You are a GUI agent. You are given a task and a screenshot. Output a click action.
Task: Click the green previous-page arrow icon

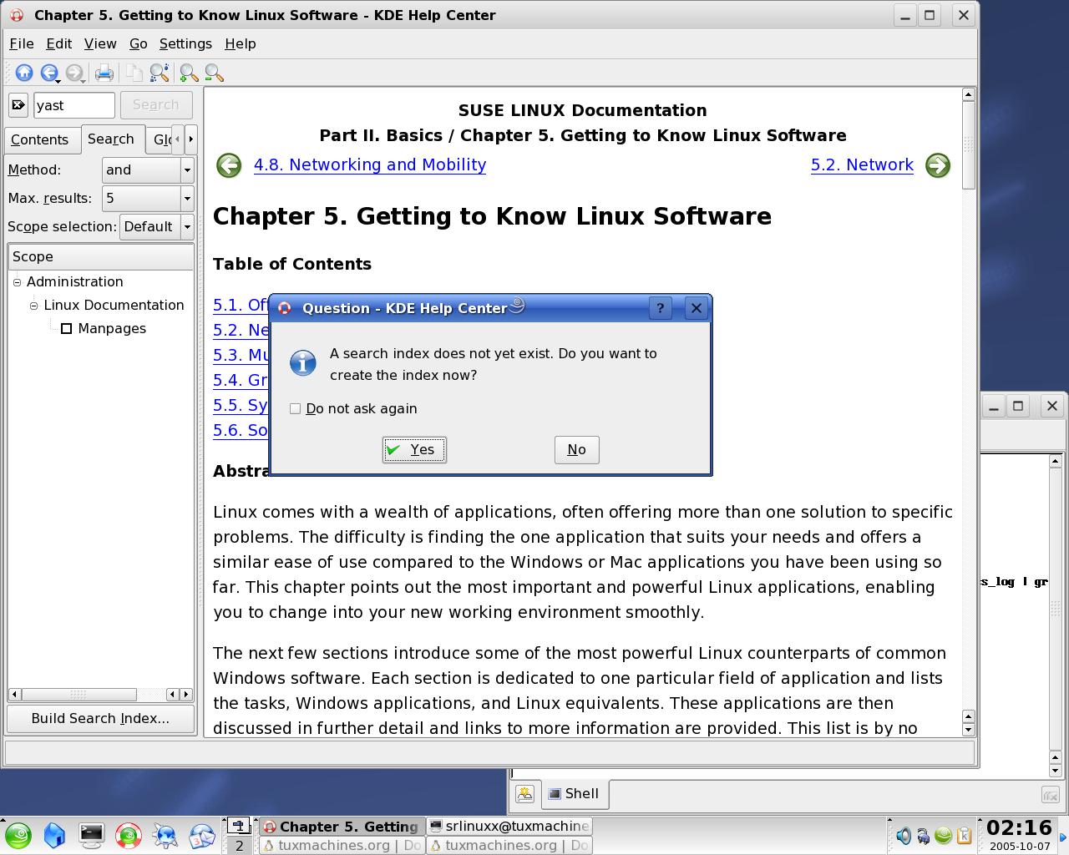[229, 165]
